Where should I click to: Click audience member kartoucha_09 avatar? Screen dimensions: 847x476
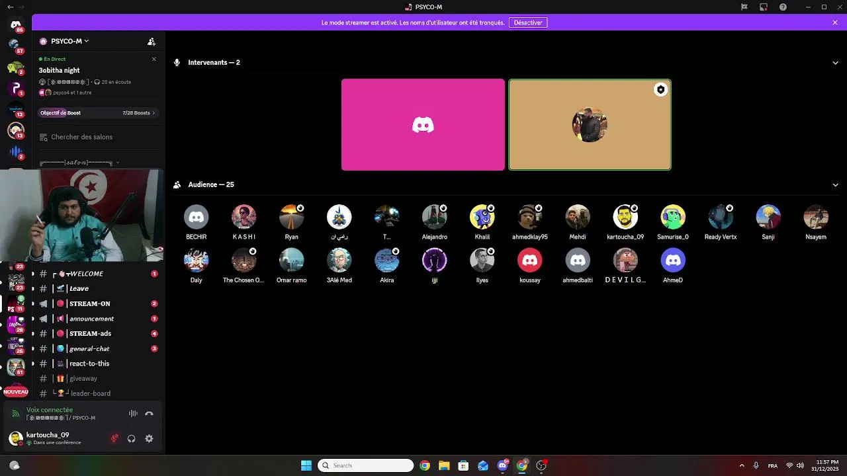tap(625, 217)
